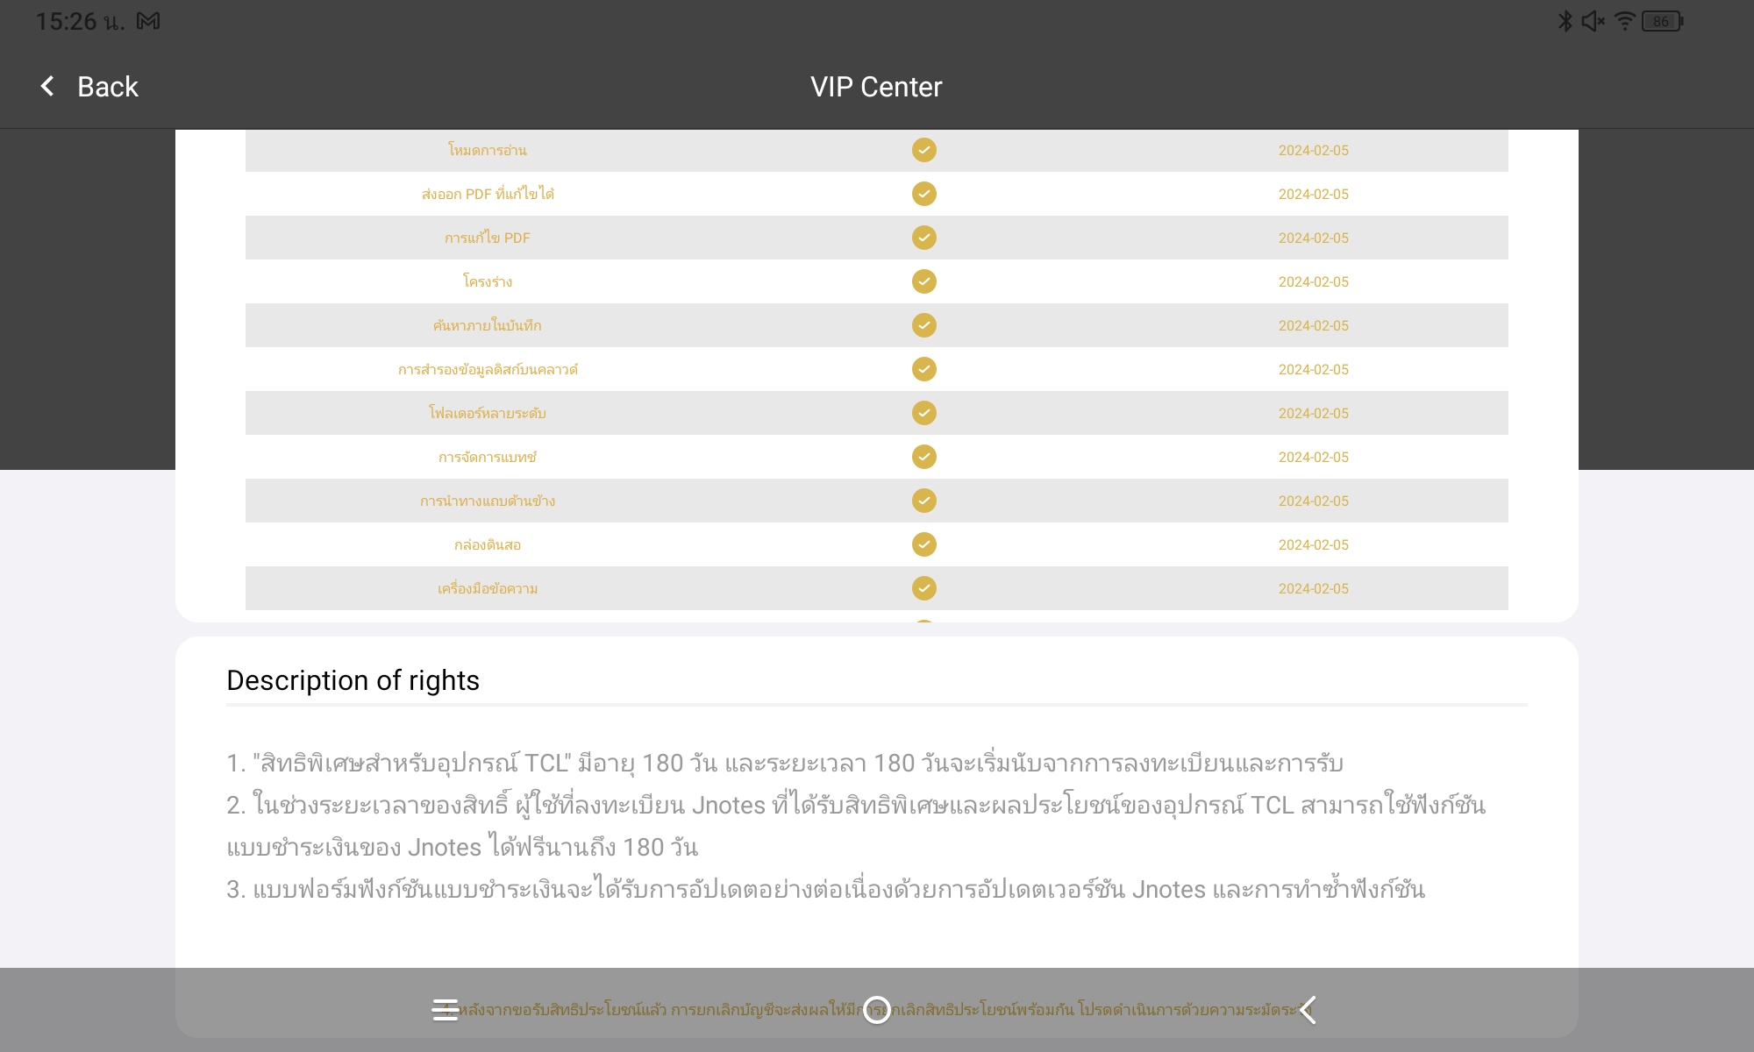This screenshot has width=1754, height=1052.
Task: Select the โหมดการอ่าน feature label
Action: (x=488, y=150)
